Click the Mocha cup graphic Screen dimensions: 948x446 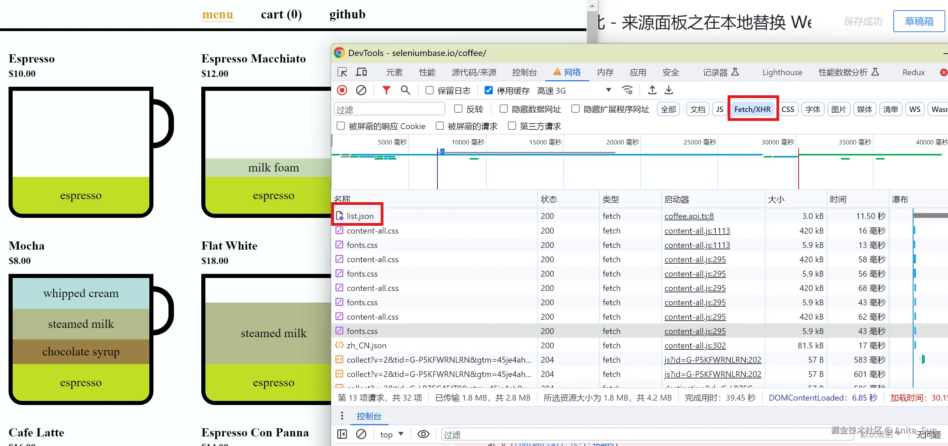click(x=91, y=339)
